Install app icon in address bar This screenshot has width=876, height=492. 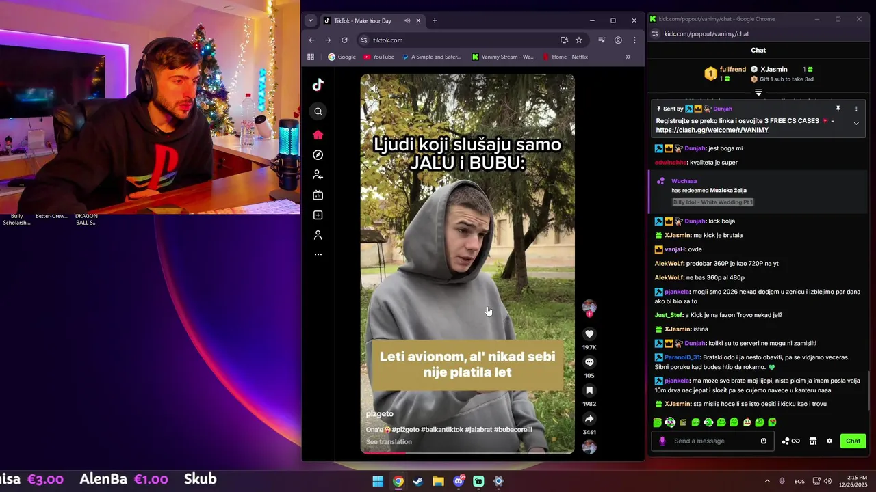564,40
